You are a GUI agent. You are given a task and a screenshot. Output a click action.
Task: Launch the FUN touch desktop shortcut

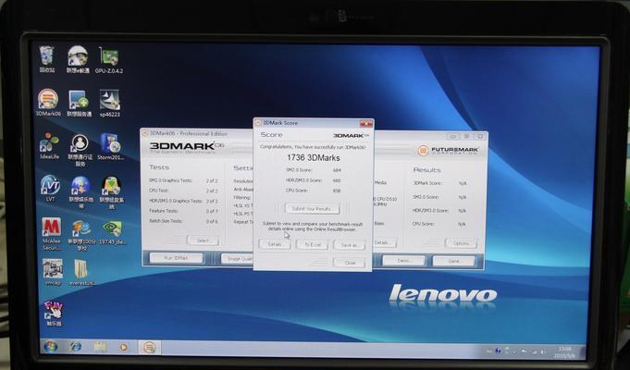point(54,313)
